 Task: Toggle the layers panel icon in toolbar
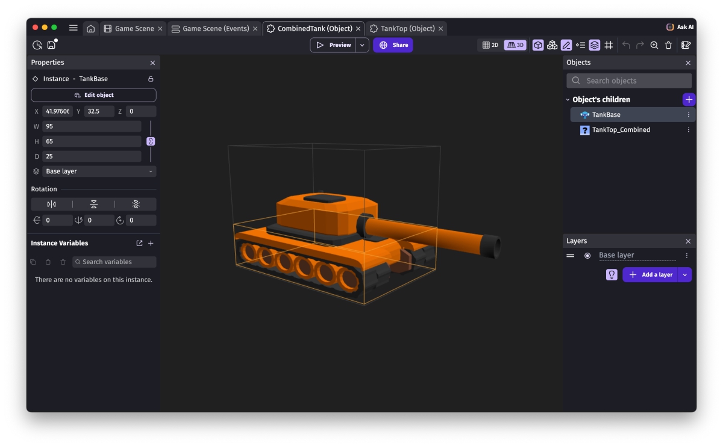[x=595, y=45]
